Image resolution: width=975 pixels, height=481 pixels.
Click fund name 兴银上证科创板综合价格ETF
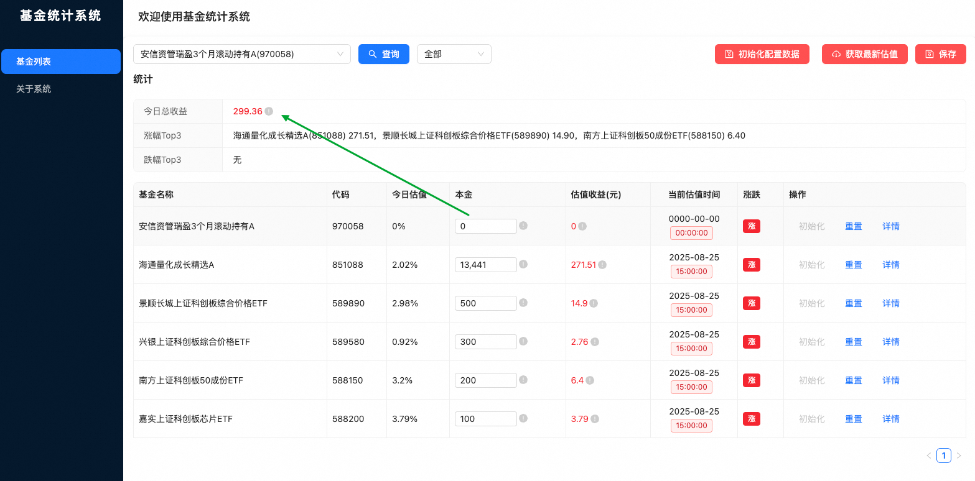[x=194, y=342]
